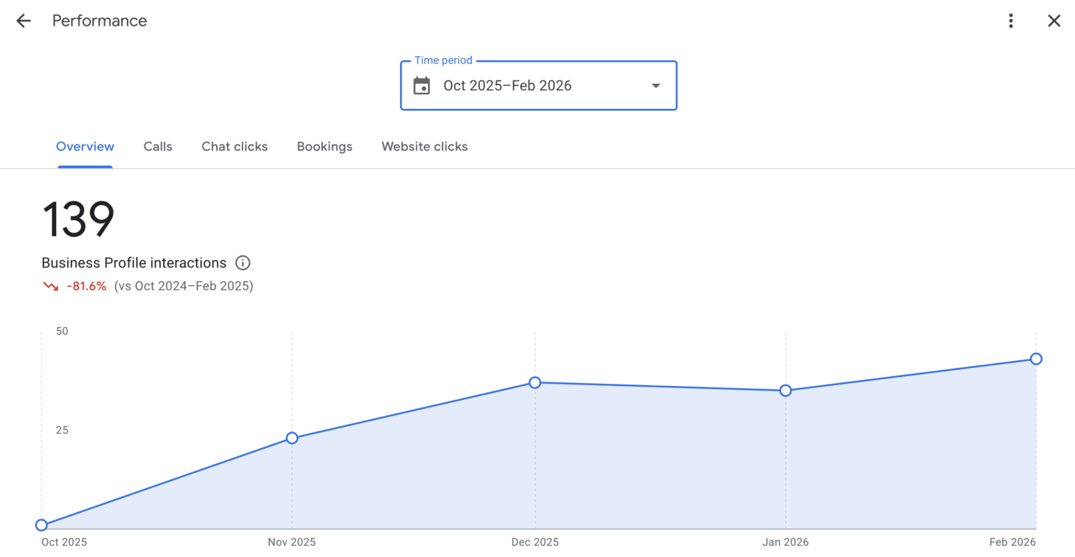This screenshot has width=1075, height=557.
Task: Pick the Jan 2026 data point circle
Action: click(785, 391)
